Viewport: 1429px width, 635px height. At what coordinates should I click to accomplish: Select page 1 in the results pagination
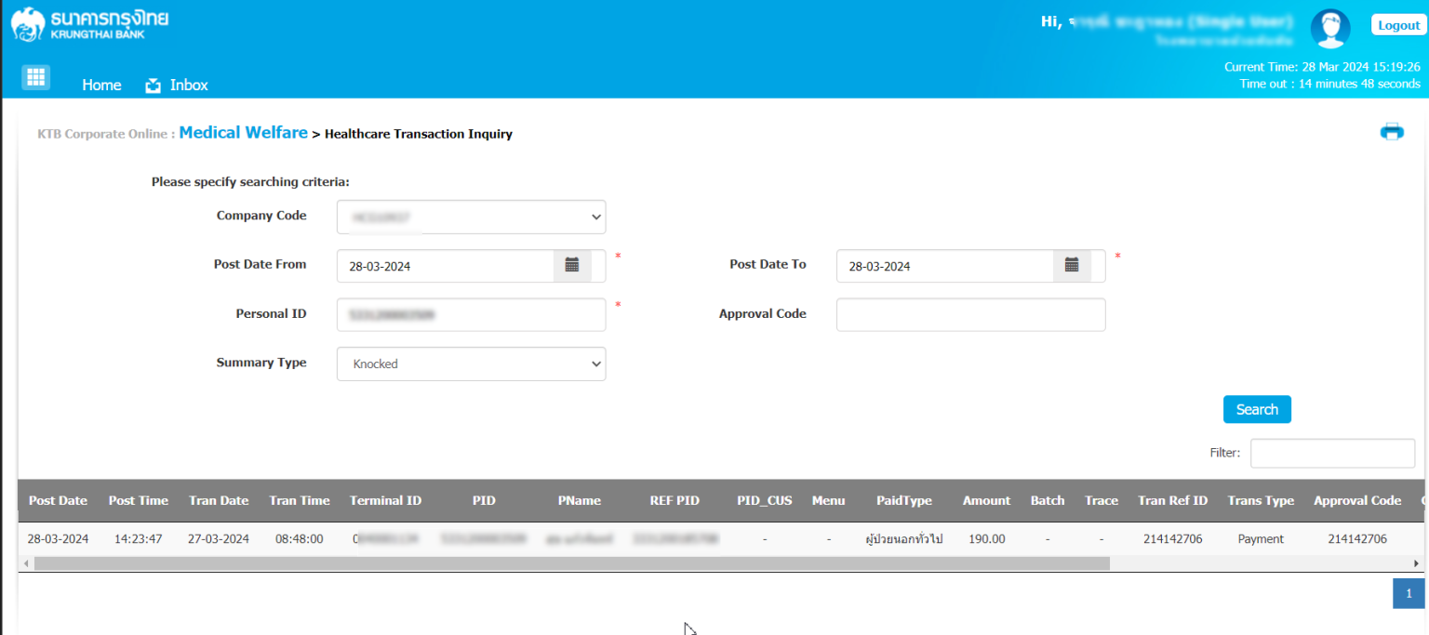pos(1408,593)
